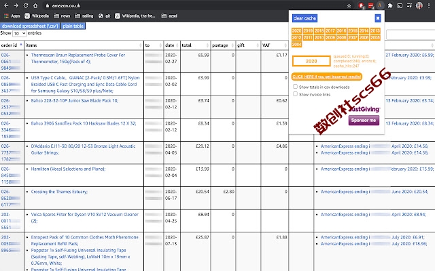Sort the table by the order id column

[12, 45]
